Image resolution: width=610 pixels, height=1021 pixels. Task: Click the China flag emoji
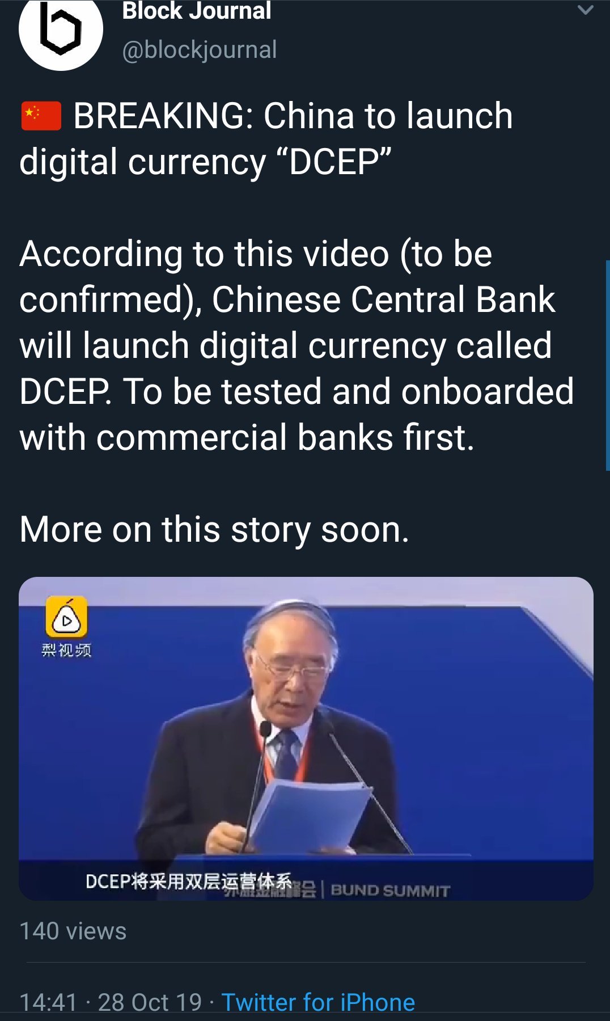41,116
